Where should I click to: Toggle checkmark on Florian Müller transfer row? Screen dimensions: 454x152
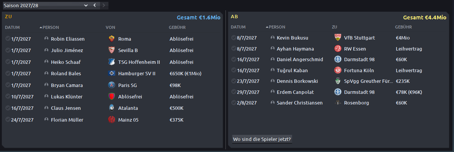coord(8,120)
